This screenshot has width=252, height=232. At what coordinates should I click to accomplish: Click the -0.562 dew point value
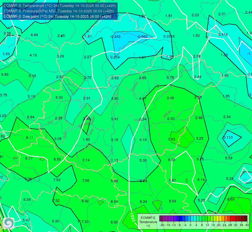point(142,37)
